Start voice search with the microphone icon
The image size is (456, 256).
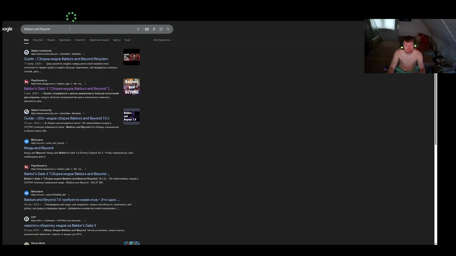pyautogui.click(x=154, y=29)
